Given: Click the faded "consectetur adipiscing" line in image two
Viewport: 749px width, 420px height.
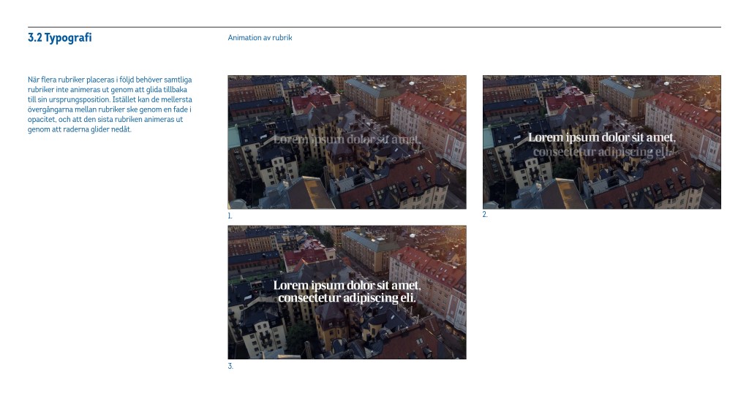Looking at the screenshot, I should [x=601, y=152].
